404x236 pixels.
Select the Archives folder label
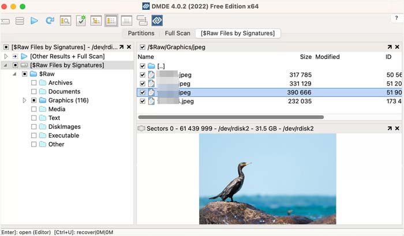click(60, 83)
